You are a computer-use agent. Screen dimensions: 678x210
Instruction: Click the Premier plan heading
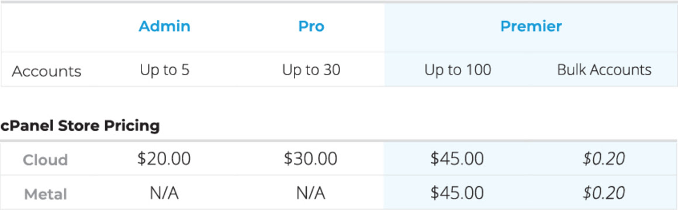[531, 26]
